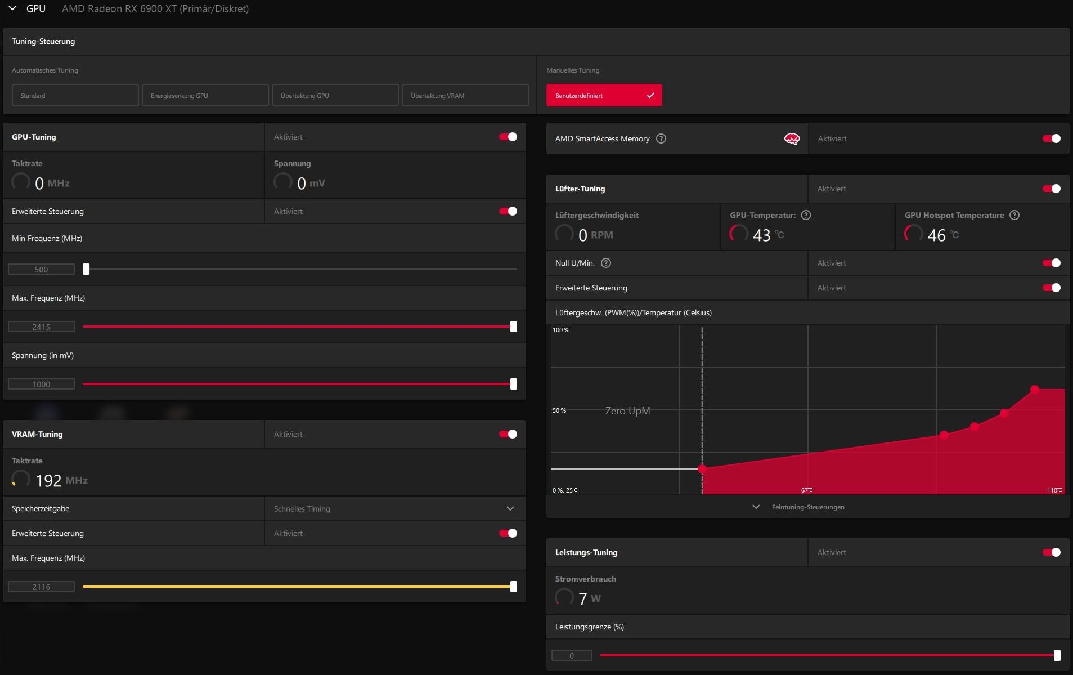Toggle VRAM-Tuning switch
The width and height of the screenshot is (1073, 675).
[x=508, y=434]
